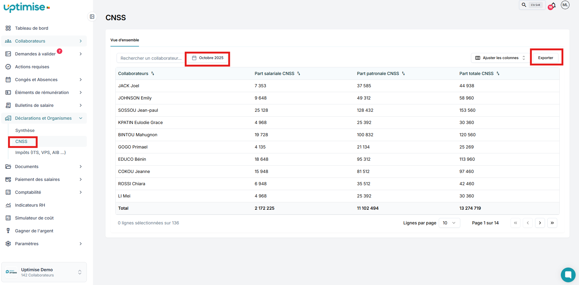This screenshot has height=285, width=579.
Task: Sort by Part salariale CNSS arrows
Action: (x=299, y=73)
